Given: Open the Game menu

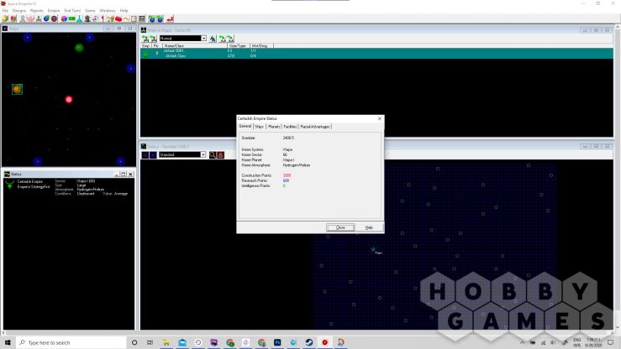Looking at the screenshot, I should coord(90,11).
